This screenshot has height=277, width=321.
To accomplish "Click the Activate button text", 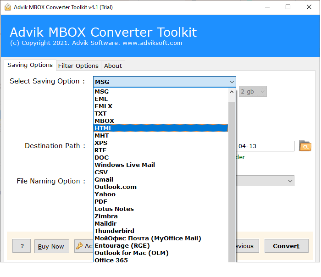I will 89,246.
